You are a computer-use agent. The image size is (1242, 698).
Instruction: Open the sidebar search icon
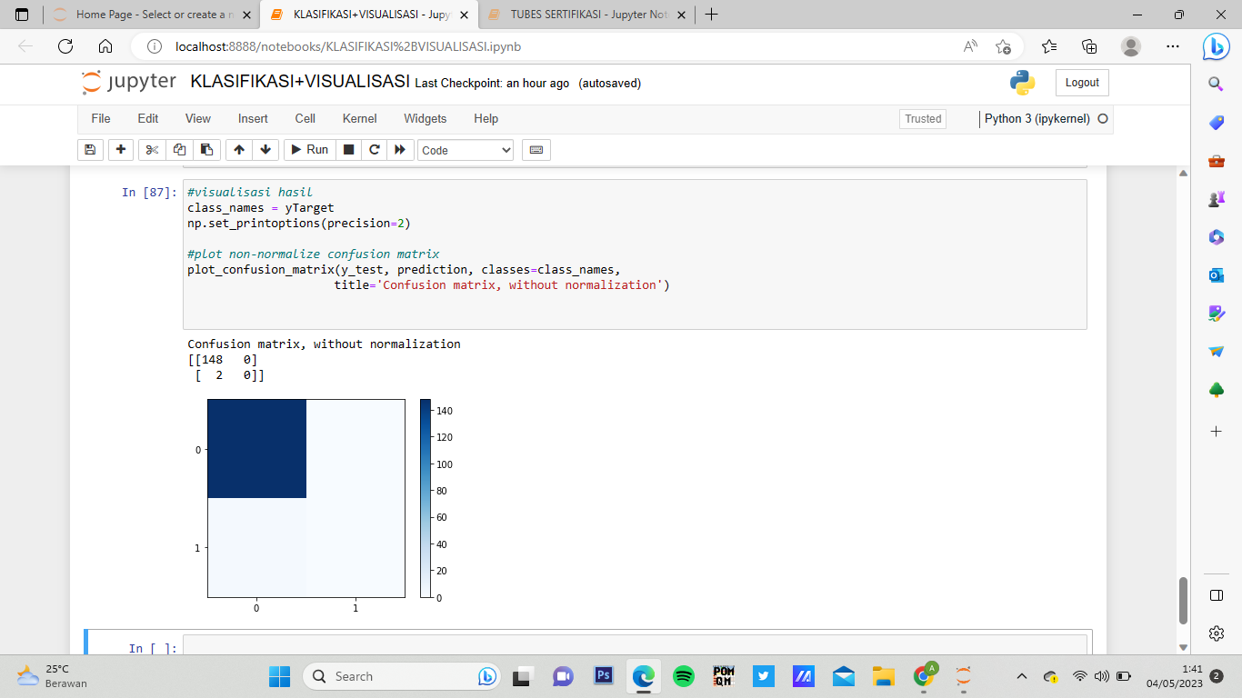pos(1217,84)
